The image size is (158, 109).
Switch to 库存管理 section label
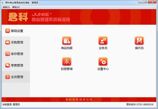point(17,54)
